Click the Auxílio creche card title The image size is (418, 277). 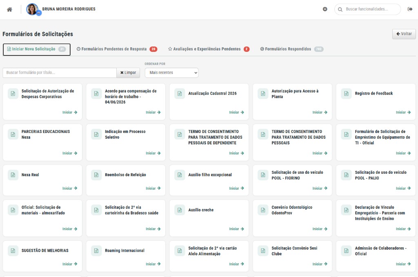tap(201, 210)
